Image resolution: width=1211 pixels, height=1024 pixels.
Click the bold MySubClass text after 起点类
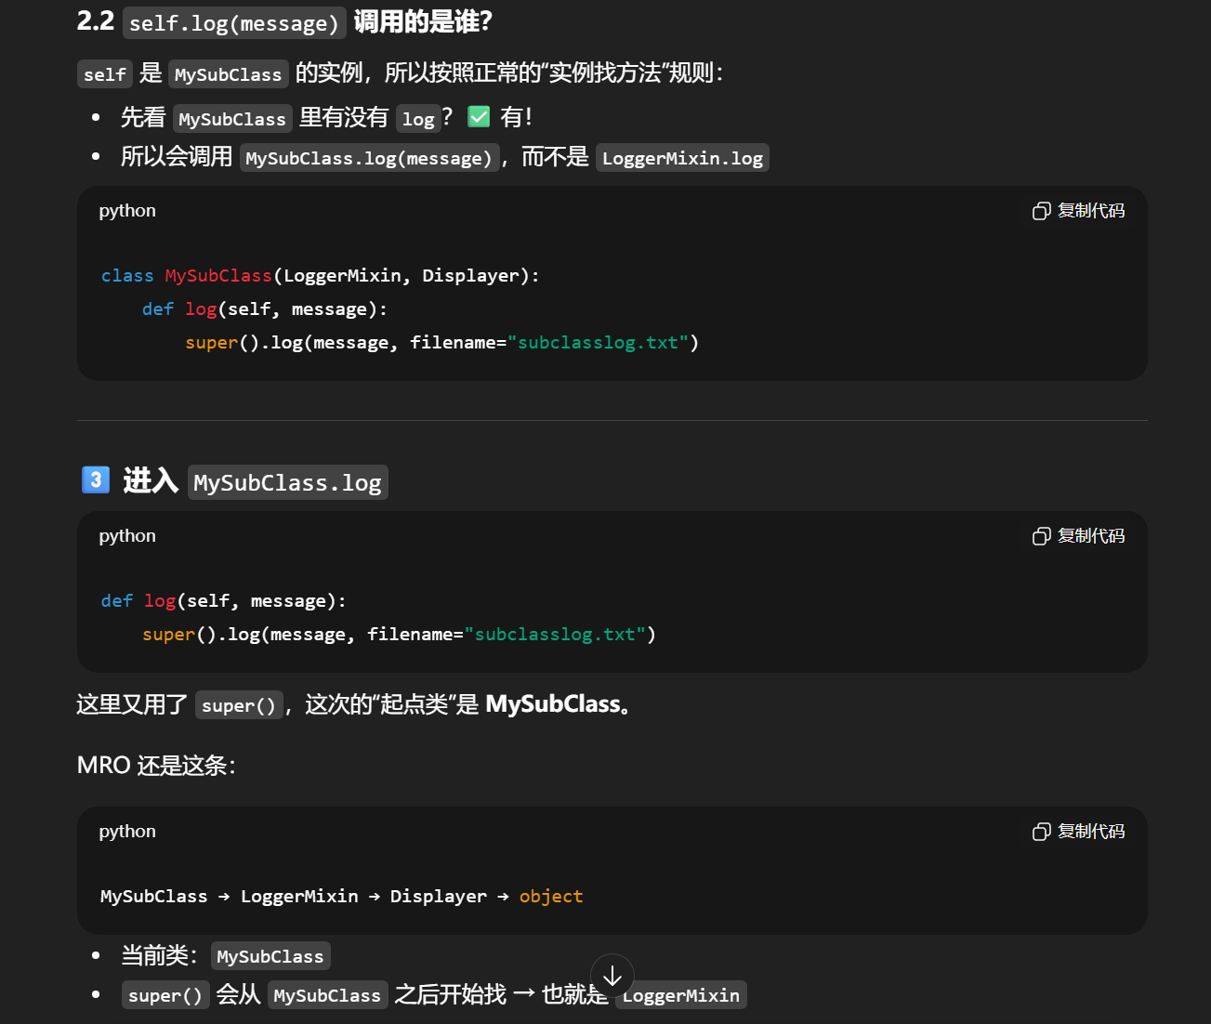552,704
